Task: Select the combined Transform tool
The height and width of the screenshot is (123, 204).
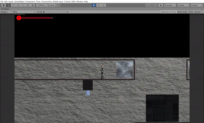Action: pyautogui.click(x=28, y=5)
